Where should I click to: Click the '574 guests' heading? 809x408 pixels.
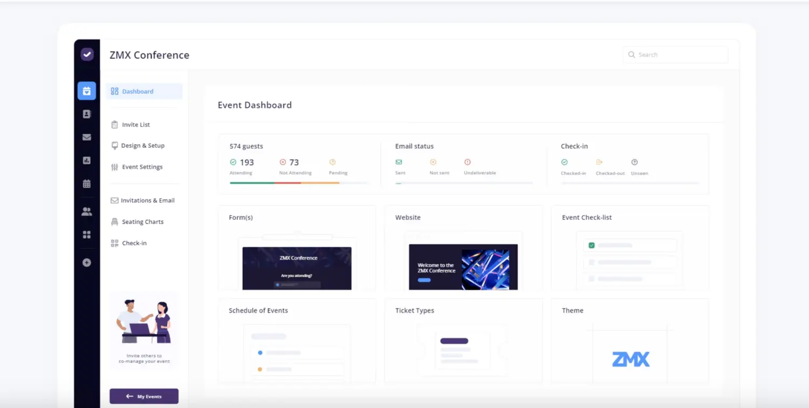[246, 146]
